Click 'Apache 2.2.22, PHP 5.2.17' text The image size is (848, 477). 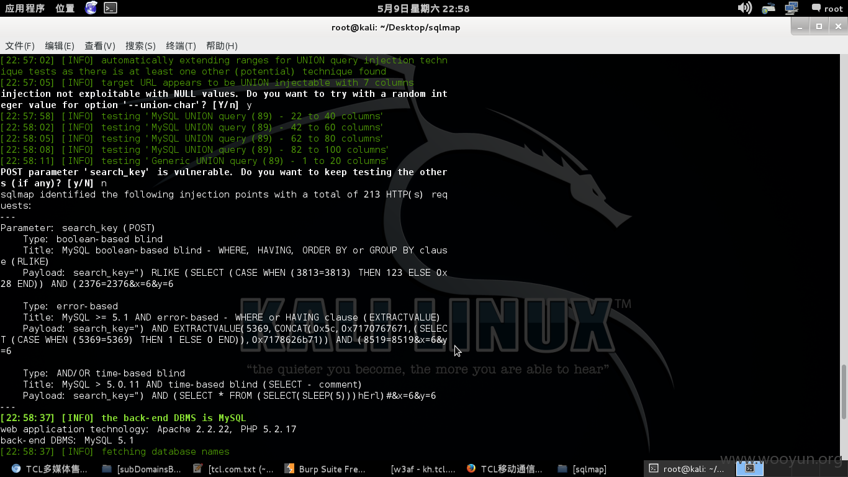coord(227,429)
